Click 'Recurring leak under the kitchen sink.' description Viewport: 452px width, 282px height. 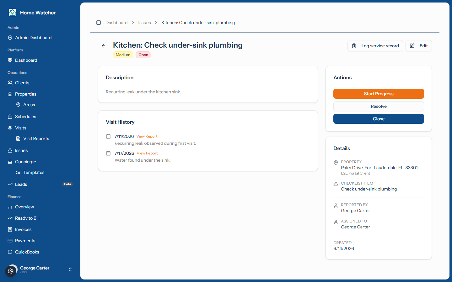click(143, 92)
